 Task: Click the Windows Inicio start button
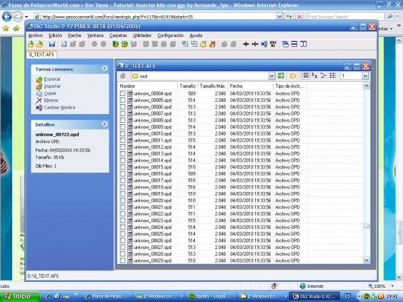pos(20,296)
